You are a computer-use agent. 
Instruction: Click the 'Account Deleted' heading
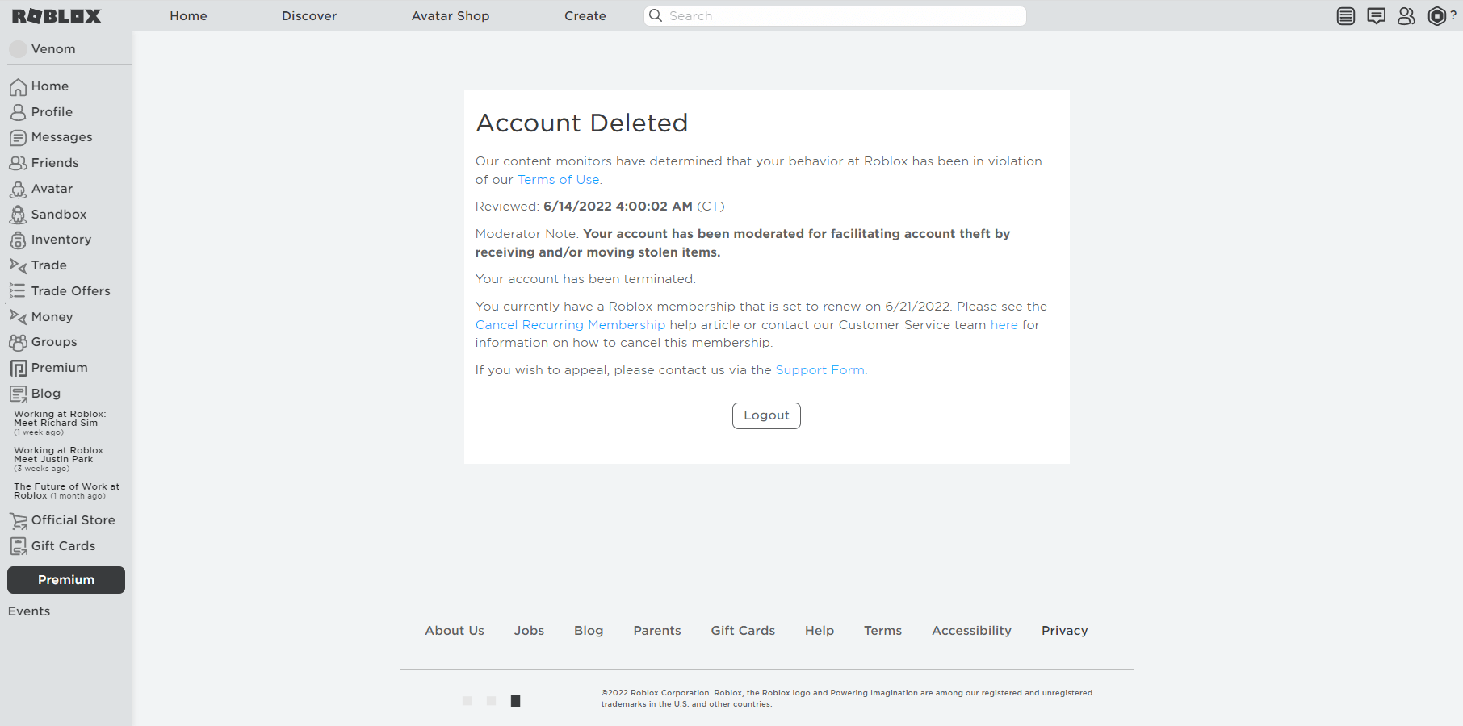(x=582, y=123)
